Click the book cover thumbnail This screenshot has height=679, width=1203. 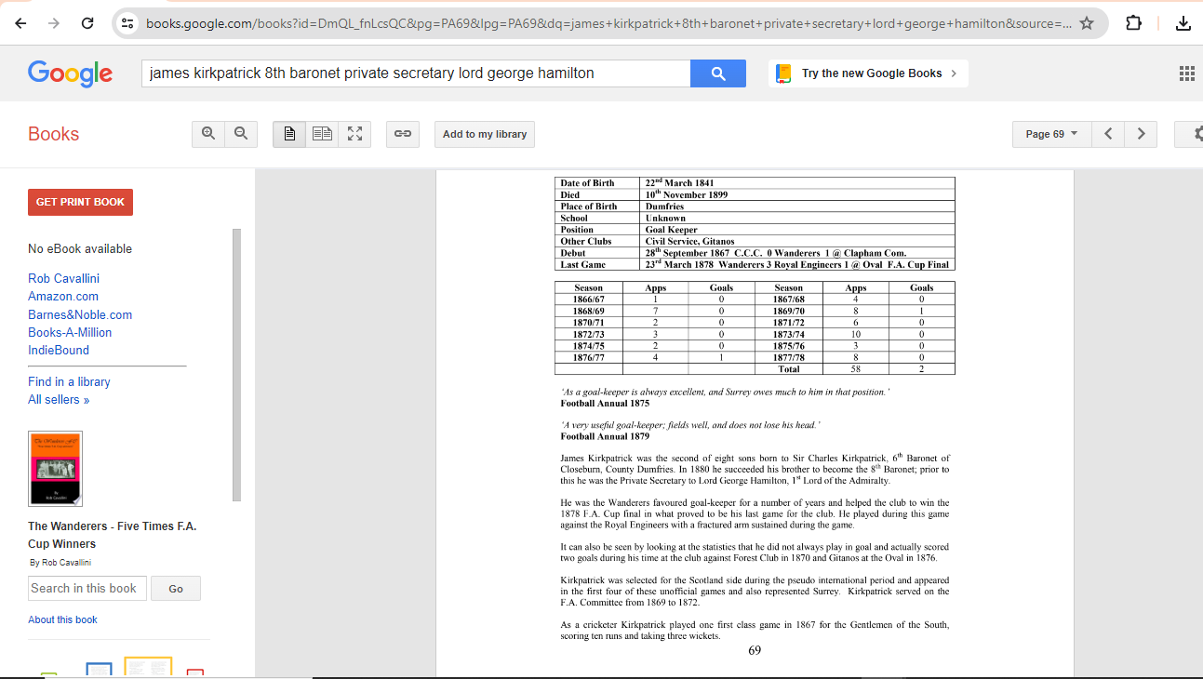tap(55, 469)
